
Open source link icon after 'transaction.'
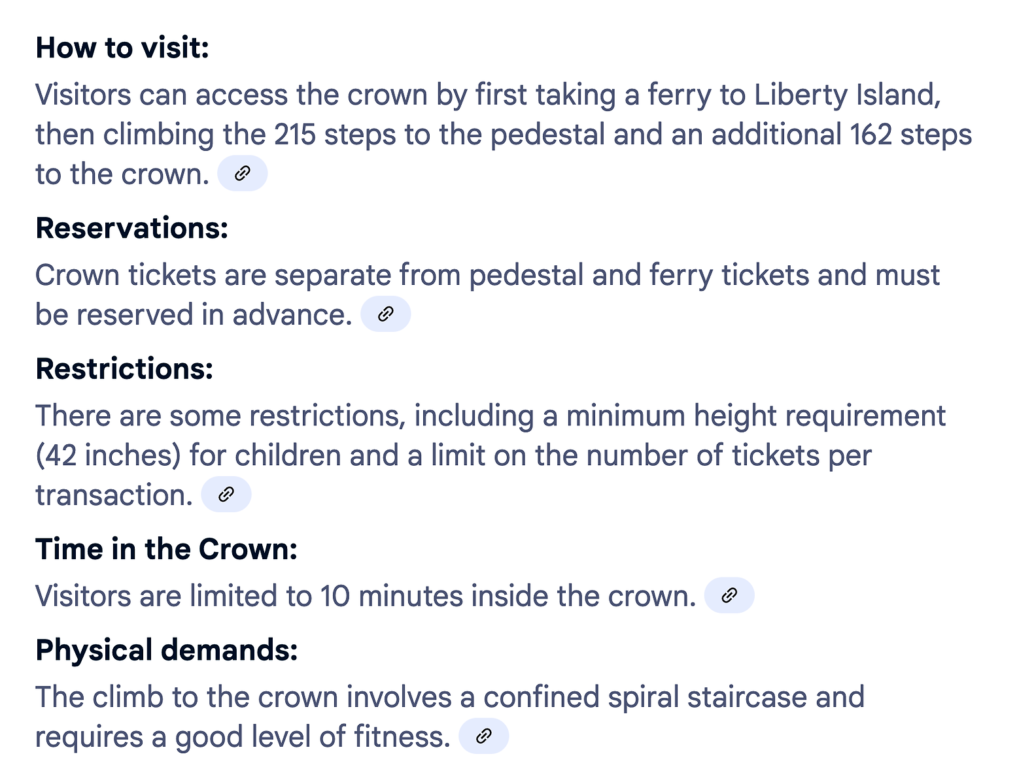pyautogui.click(x=226, y=495)
